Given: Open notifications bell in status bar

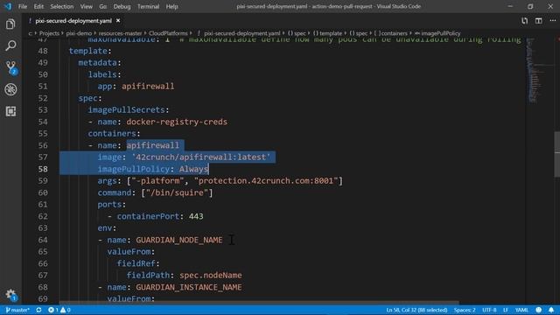Looking at the screenshot, I should [551, 310].
